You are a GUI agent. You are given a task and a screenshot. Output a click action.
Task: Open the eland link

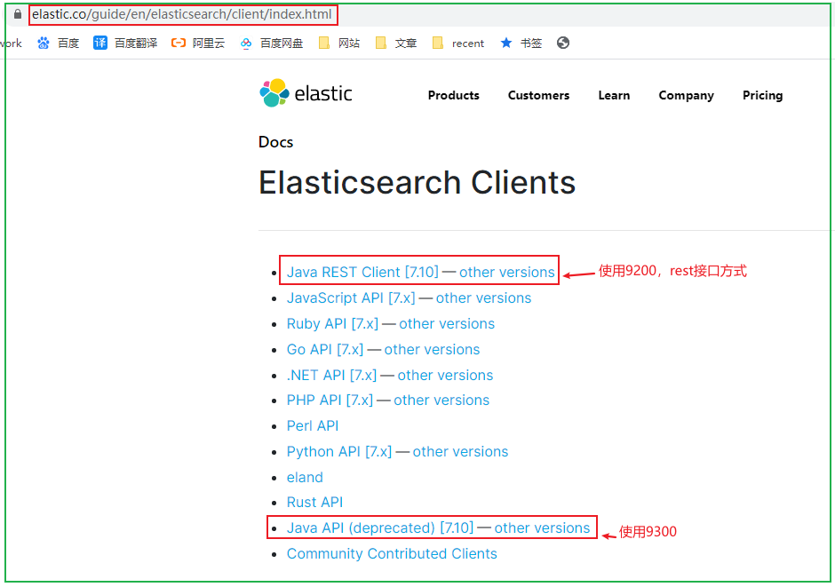pyautogui.click(x=305, y=478)
